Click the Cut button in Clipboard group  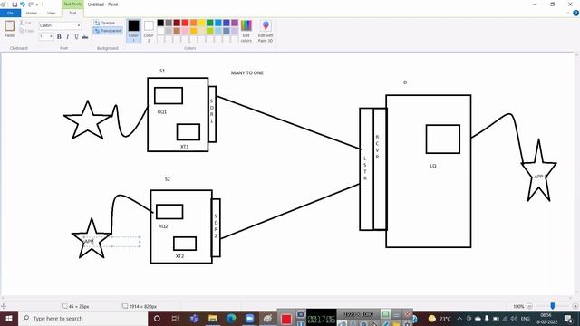click(25, 23)
